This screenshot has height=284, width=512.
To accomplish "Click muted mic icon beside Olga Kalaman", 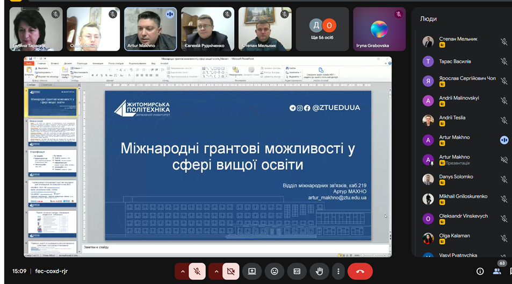I will click(504, 238).
